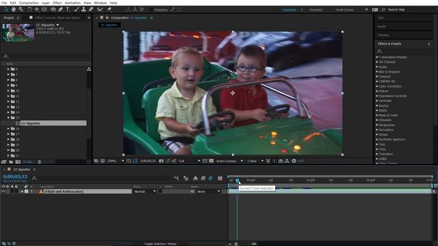Open the Graph Editor in timeline
438x246 pixels.
[220, 178]
